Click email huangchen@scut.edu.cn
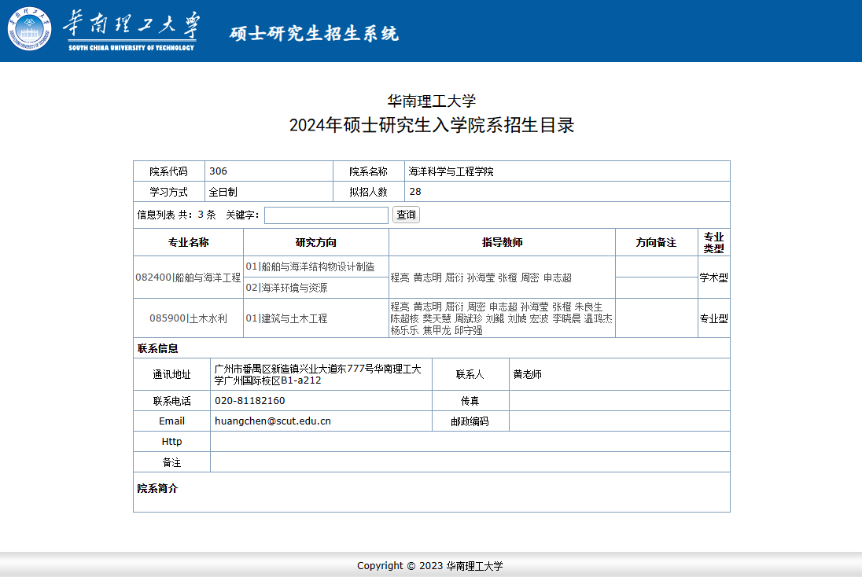This screenshot has height=577, width=862. (273, 421)
